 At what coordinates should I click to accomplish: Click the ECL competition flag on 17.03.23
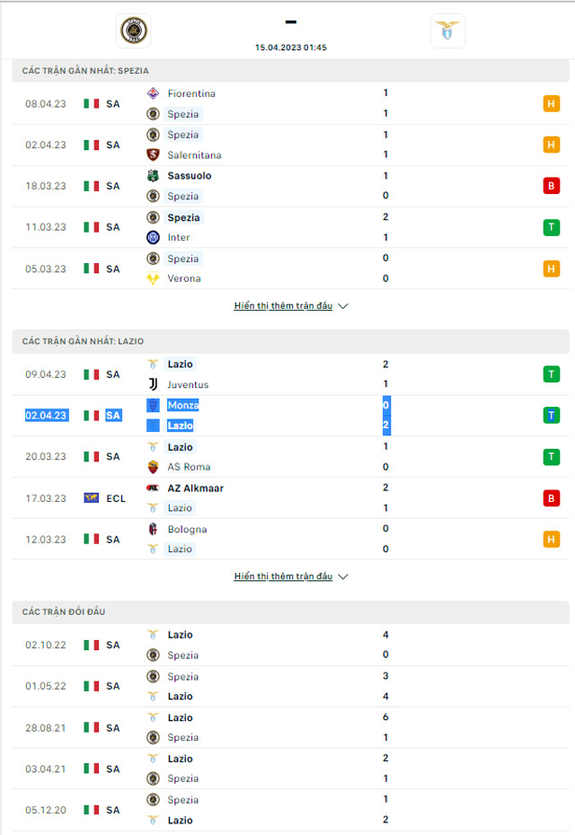[91, 498]
